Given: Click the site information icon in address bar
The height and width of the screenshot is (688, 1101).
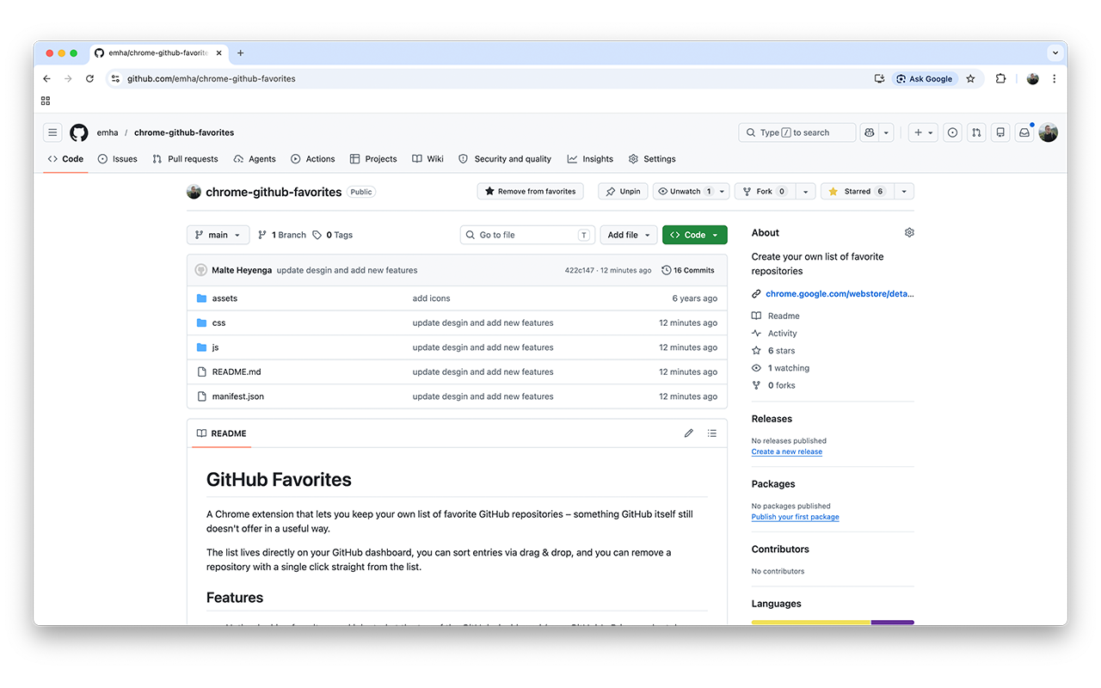Looking at the screenshot, I should 115,78.
